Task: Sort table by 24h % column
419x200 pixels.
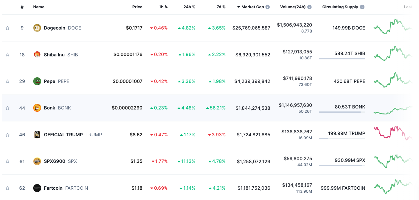Action: pyautogui.click(x=189, y=7)
